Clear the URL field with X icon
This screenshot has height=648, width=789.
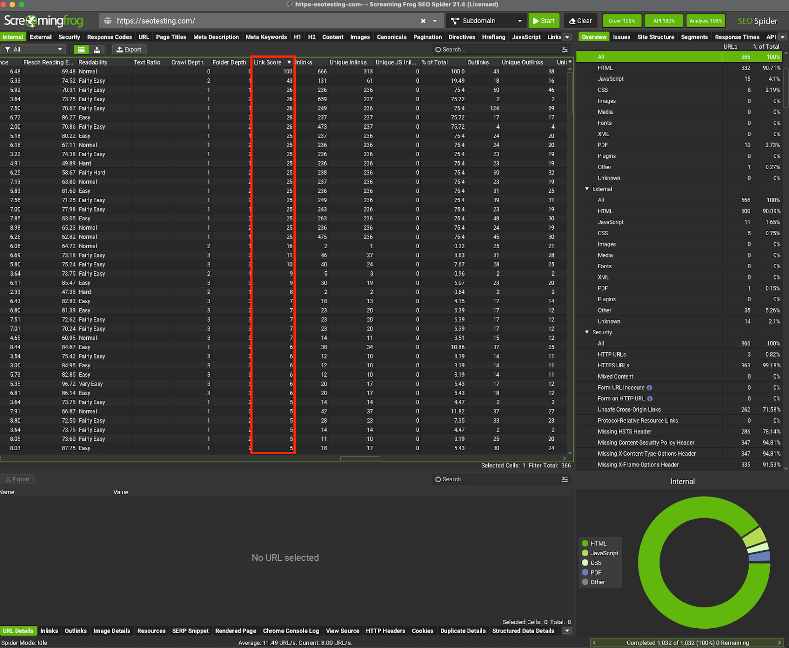click(x=423, y=21)
